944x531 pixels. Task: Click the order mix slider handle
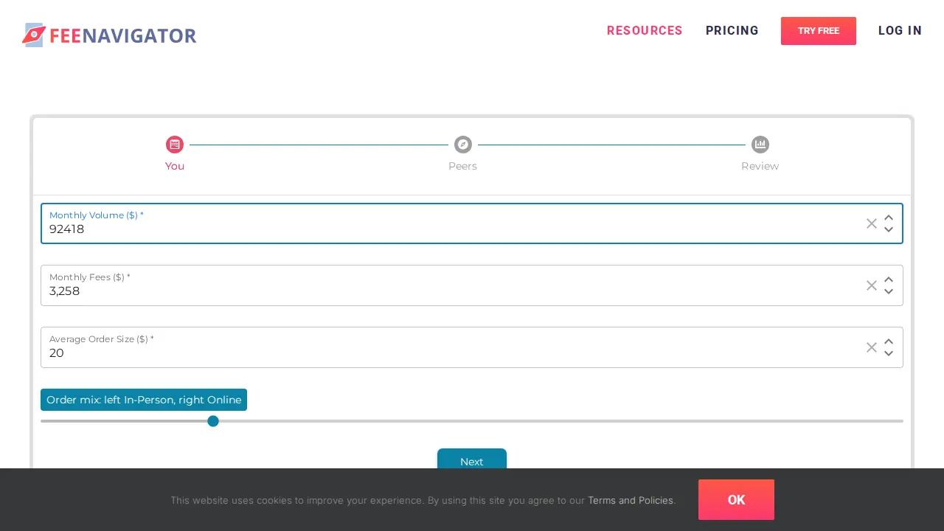(213, 421)
